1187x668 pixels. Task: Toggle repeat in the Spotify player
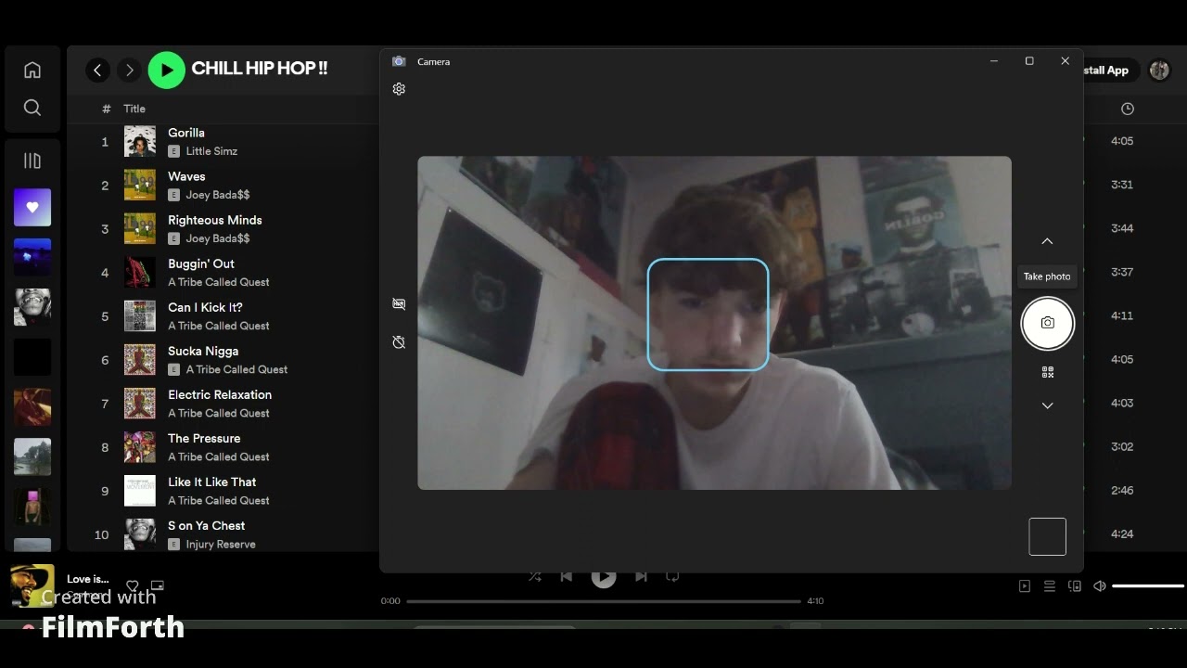(x=673, y=576)
